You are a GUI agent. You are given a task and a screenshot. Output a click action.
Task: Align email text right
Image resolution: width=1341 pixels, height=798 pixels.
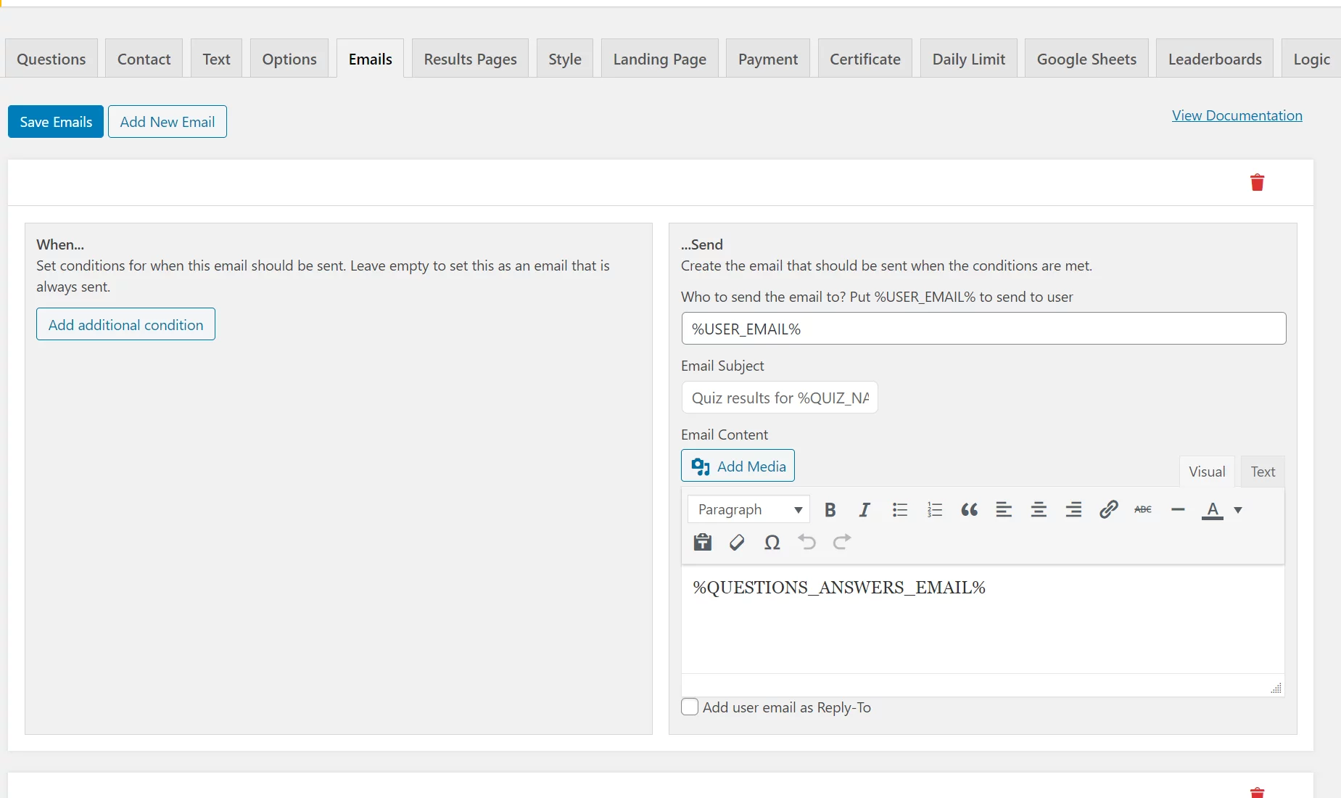click(x=1073, y=510)
